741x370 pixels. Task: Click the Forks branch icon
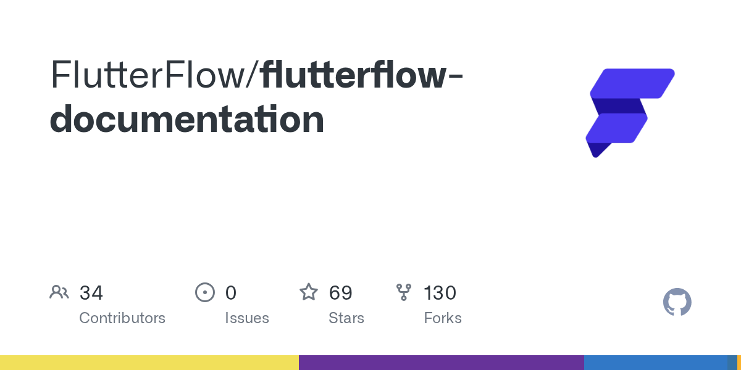click(x=404, y=292)
